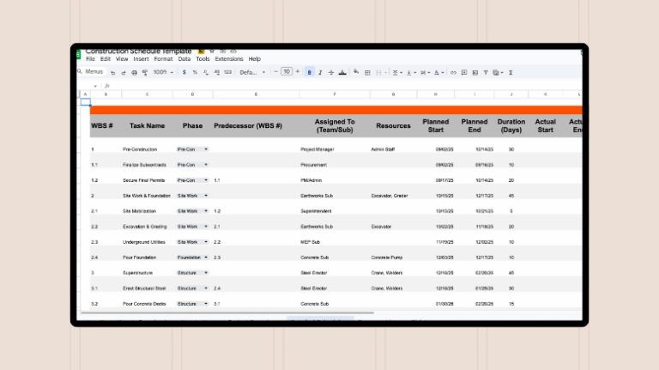This screenshot has height=370, width=659.
Task: Click the Menus search button
Action: pos(92,72)
